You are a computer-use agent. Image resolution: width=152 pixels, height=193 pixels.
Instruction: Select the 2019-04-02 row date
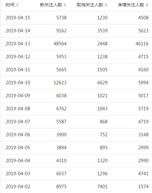18,187
